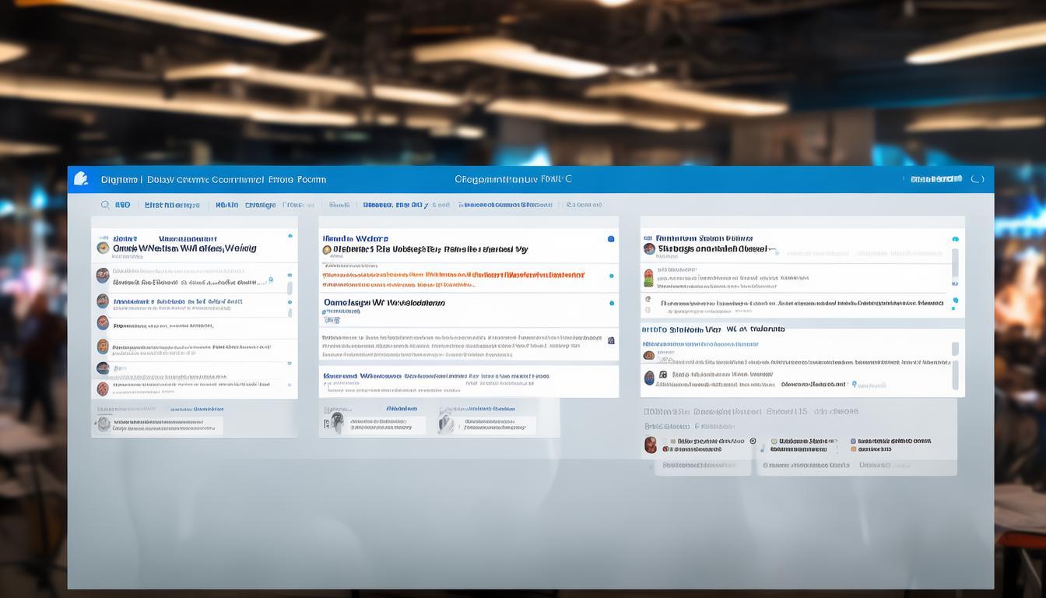Viewport: 1046px width, 598px height.
Task: Click account label at right of blue header
Action: pyautogui.click(x=936, y=179)
